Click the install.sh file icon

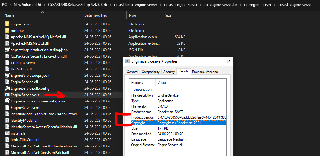pos(7,133)
